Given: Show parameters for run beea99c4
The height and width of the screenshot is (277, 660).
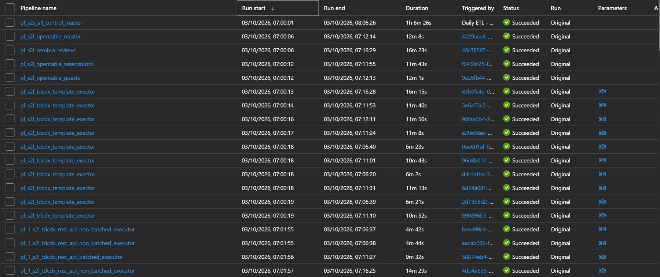Looking at the screenshot, I should [x=602, y=229].
